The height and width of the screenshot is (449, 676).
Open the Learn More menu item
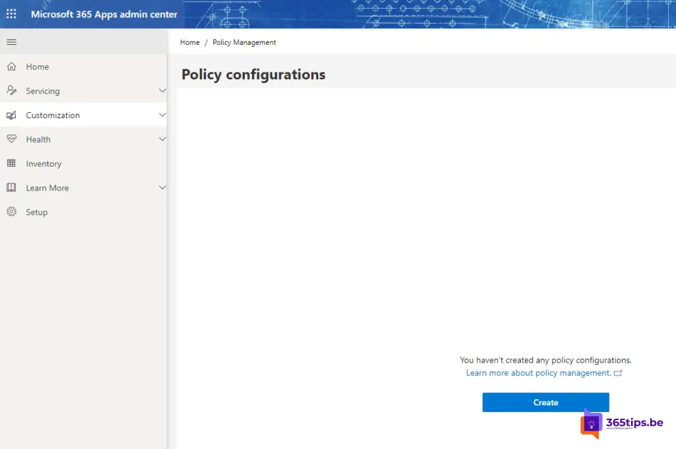[x=83, y=187]
